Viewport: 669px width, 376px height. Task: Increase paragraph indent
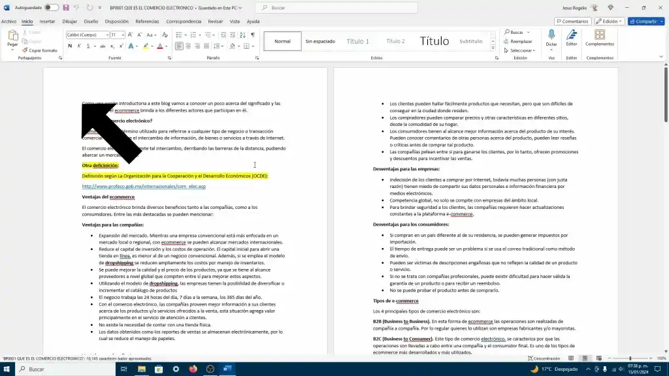[233, 35]
